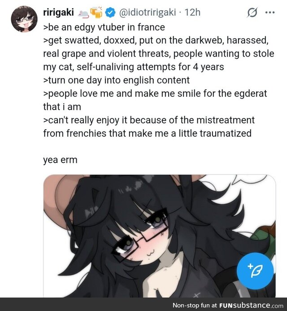Image resolution: width=287 pixels, height=311 pixels.
Task: Follow the FUNsubstance.com watermark link
Action: pos(251,305)
